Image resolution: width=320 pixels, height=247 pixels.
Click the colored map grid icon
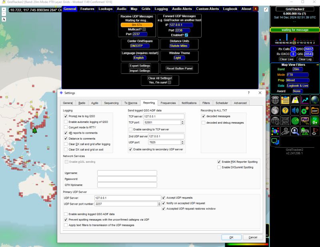[295, 100]
